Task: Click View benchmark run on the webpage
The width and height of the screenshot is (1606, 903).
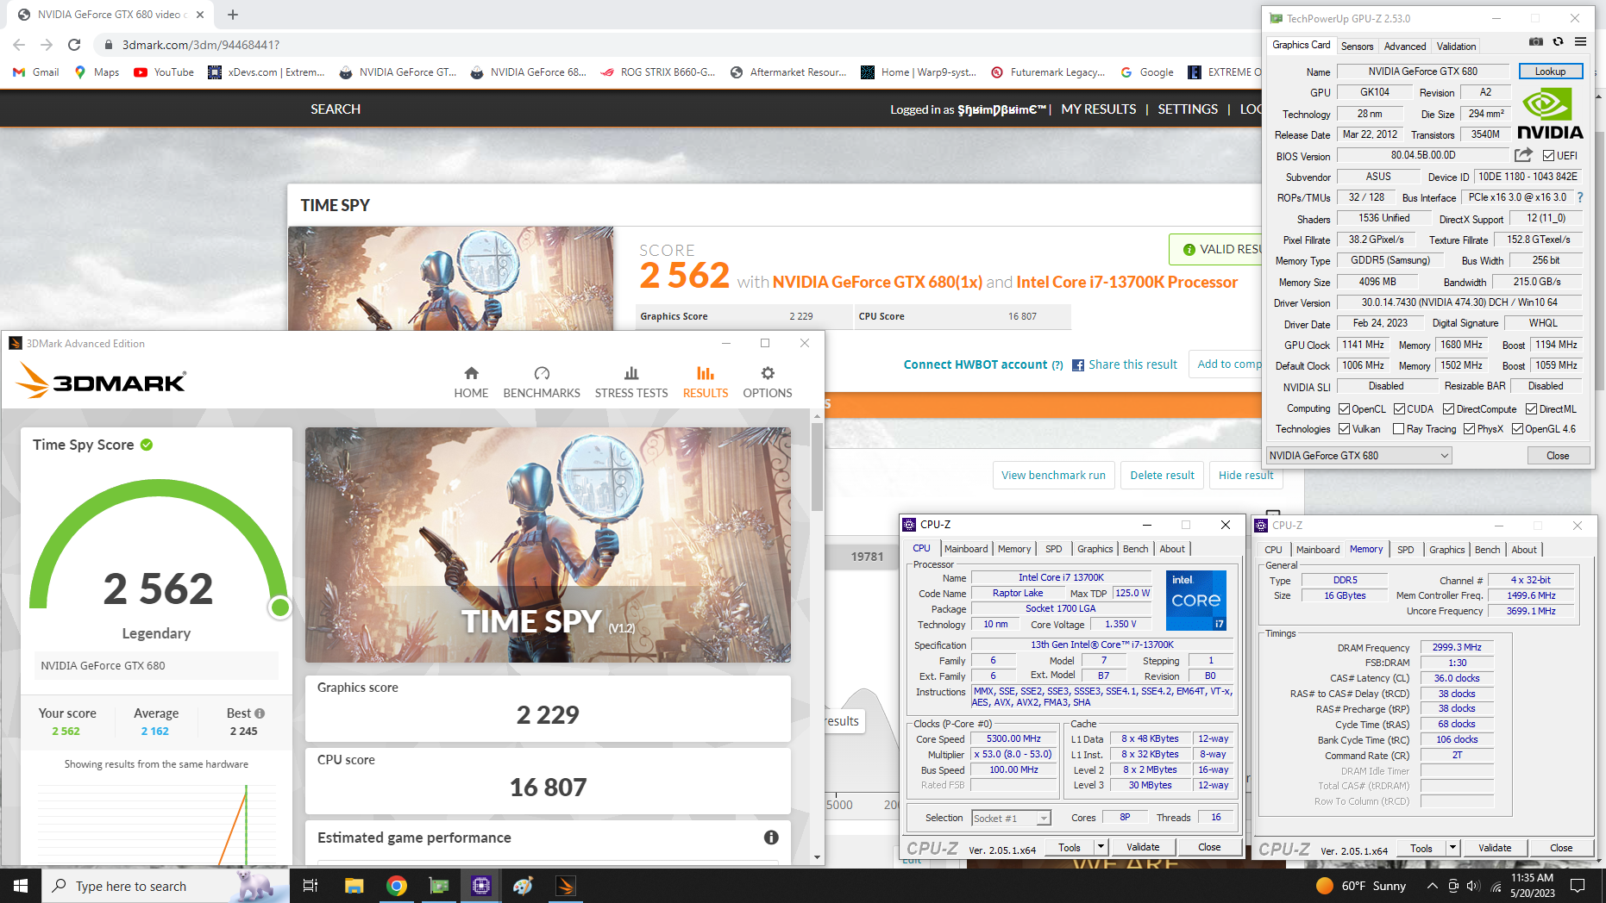Action: (x=1053, y=475)
